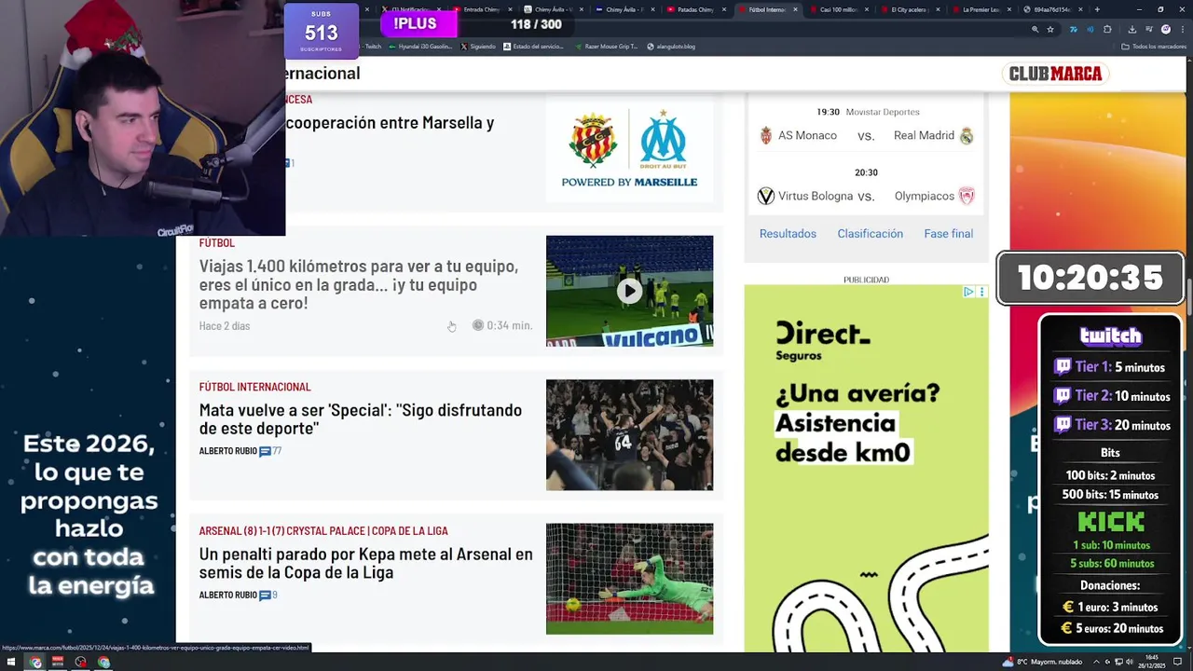
Task: Open the Hyundai i30 Gasolina bookmark
Action: click(422, 46)
